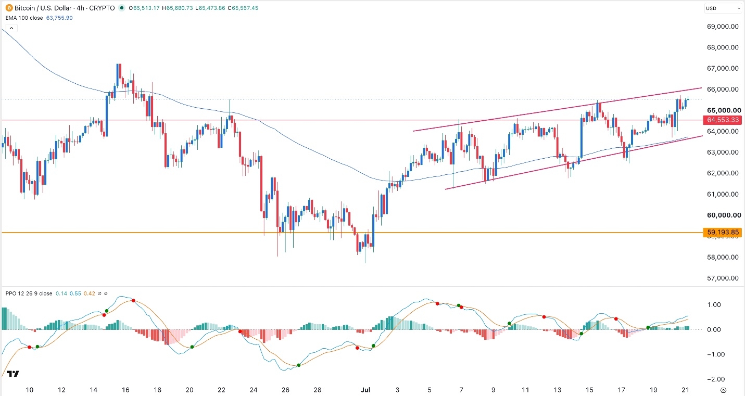This screenshot has height=396, width=745.
Task: Click date 26 on the time axis
Action: 285,389
